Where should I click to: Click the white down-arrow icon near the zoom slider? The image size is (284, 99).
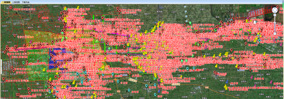tap(255, 22)
